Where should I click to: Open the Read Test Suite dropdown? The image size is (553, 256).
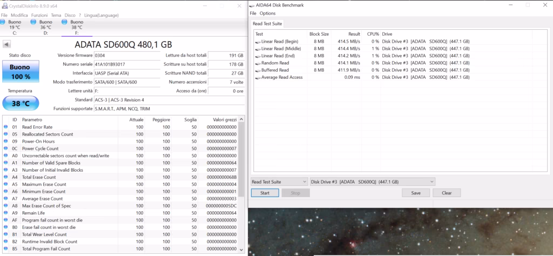click(x=279, y=181)
